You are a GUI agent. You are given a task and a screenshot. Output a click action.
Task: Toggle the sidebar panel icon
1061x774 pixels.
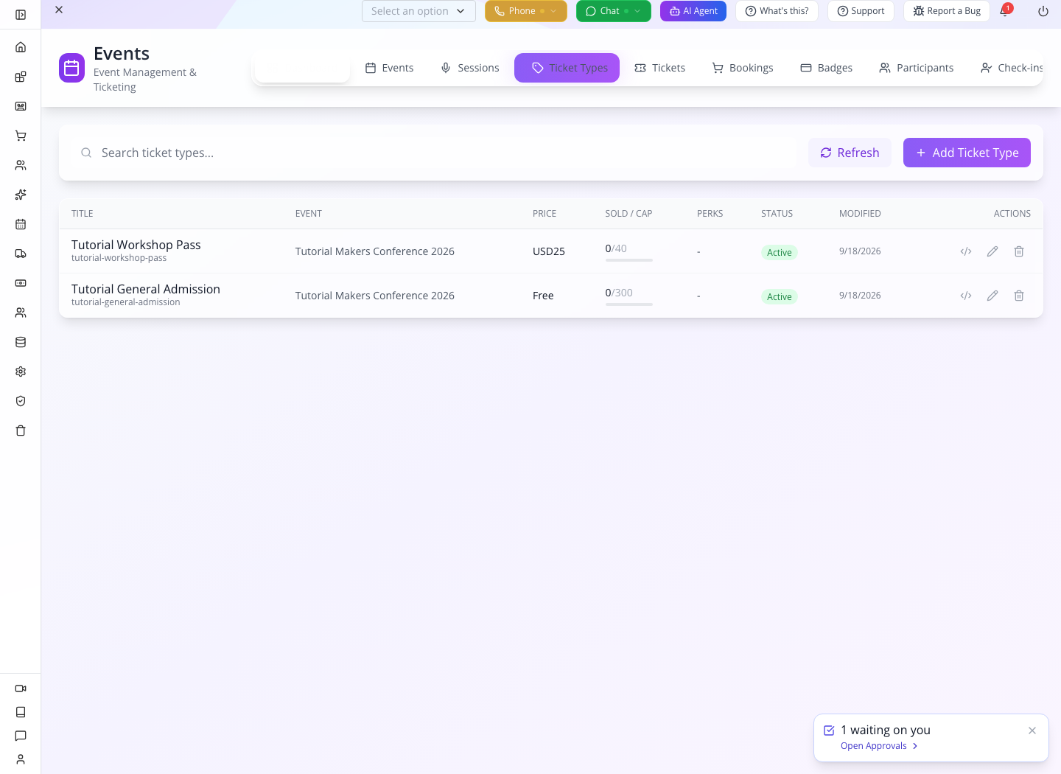coord(21,15)
